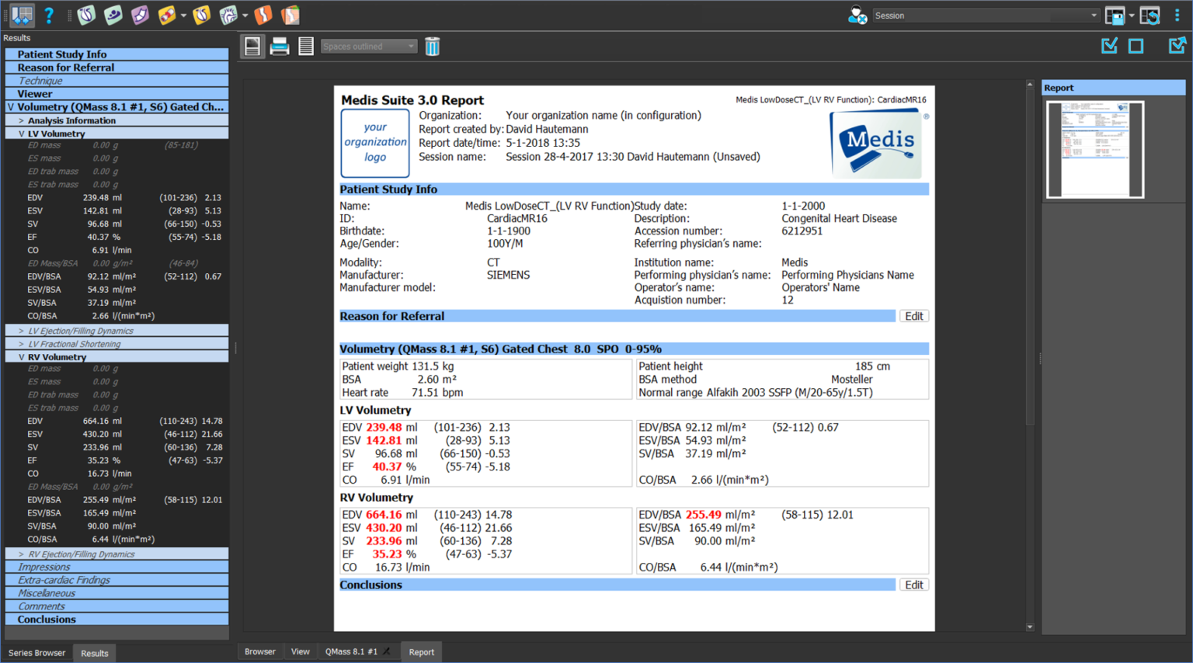Viewport: 1193px width, 663px height.
Task: Click the empty deselect-all box icon
Action: tap(1136, 47)
